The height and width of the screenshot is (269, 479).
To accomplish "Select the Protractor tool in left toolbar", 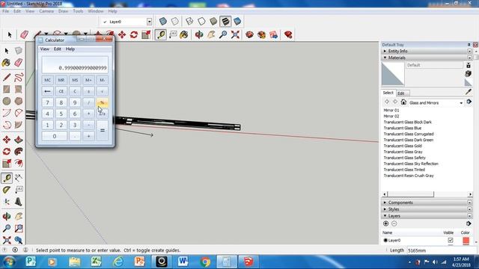I will click(x=7, y=190).
